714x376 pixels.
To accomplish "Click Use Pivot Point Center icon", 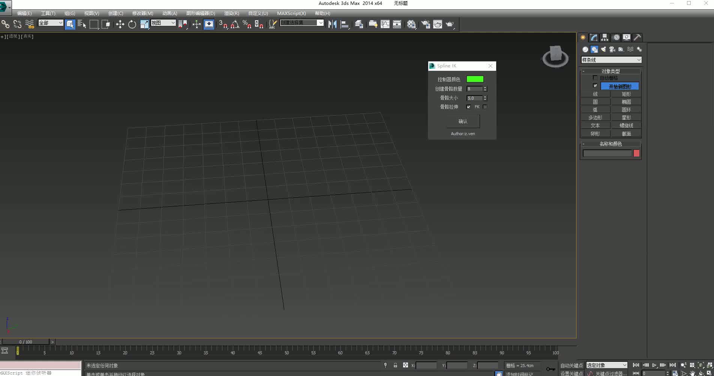I will (183, 24).
